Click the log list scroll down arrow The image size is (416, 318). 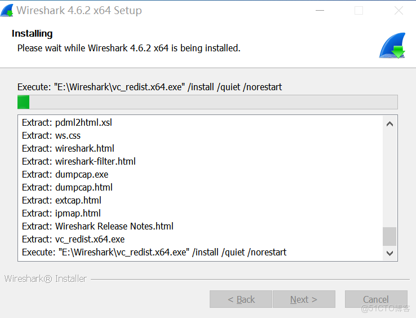390,253
